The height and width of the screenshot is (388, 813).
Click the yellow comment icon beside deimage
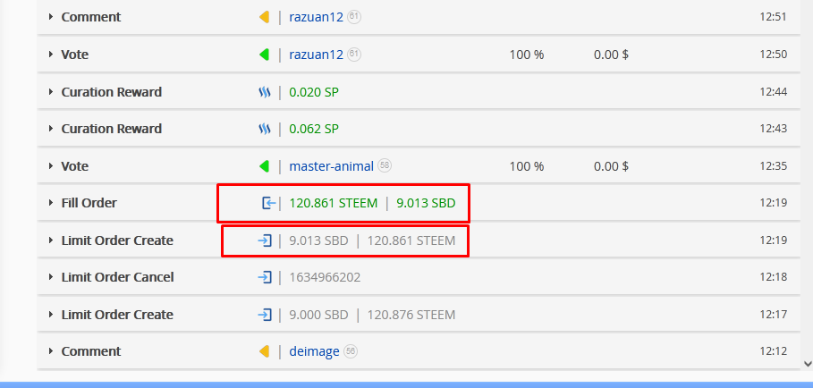[265, 351]
